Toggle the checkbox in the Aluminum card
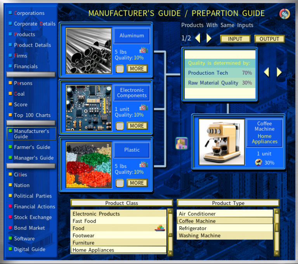298x264 pixels. pos(120,69)
